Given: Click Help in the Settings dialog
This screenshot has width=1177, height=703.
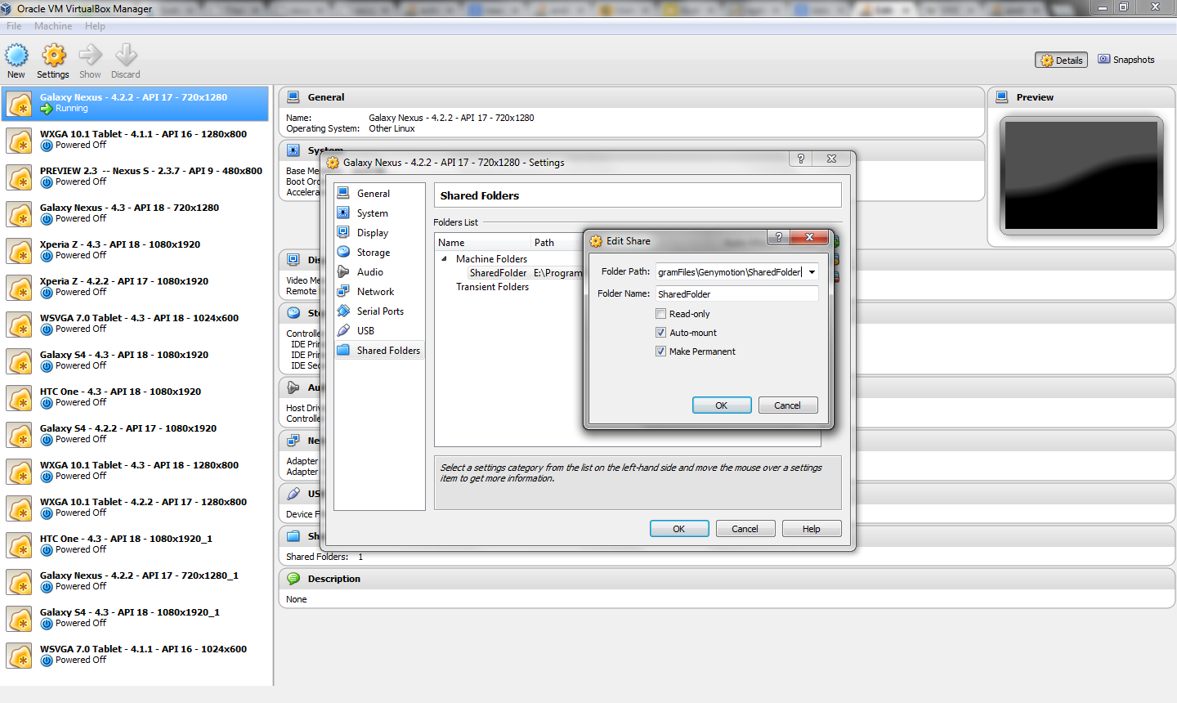Looking at the screenshot, I should [x=812, y=529].
